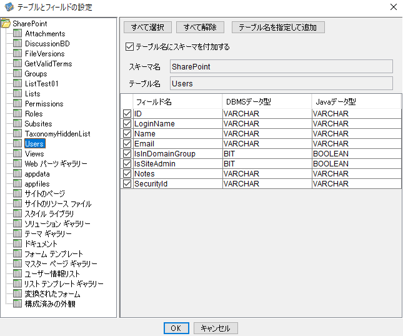Click the table icon beside Views
403x336 pixels.
(17, 153)
